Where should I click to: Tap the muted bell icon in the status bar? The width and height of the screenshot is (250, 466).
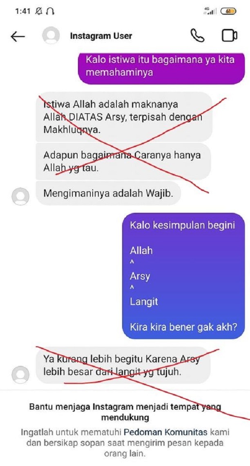[38, 11]
